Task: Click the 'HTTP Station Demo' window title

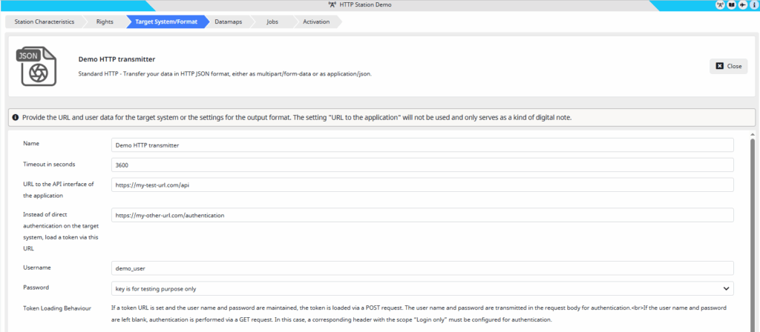Action: tap(365, 5)
